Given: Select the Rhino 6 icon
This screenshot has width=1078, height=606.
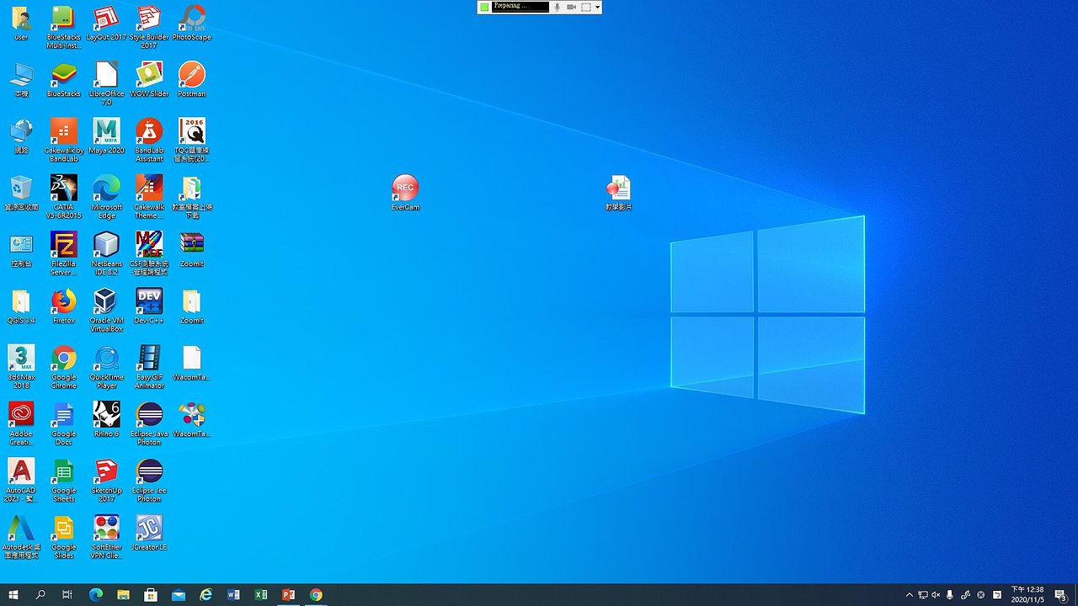Looking at the screenshot, I should [x=106, y=419].
